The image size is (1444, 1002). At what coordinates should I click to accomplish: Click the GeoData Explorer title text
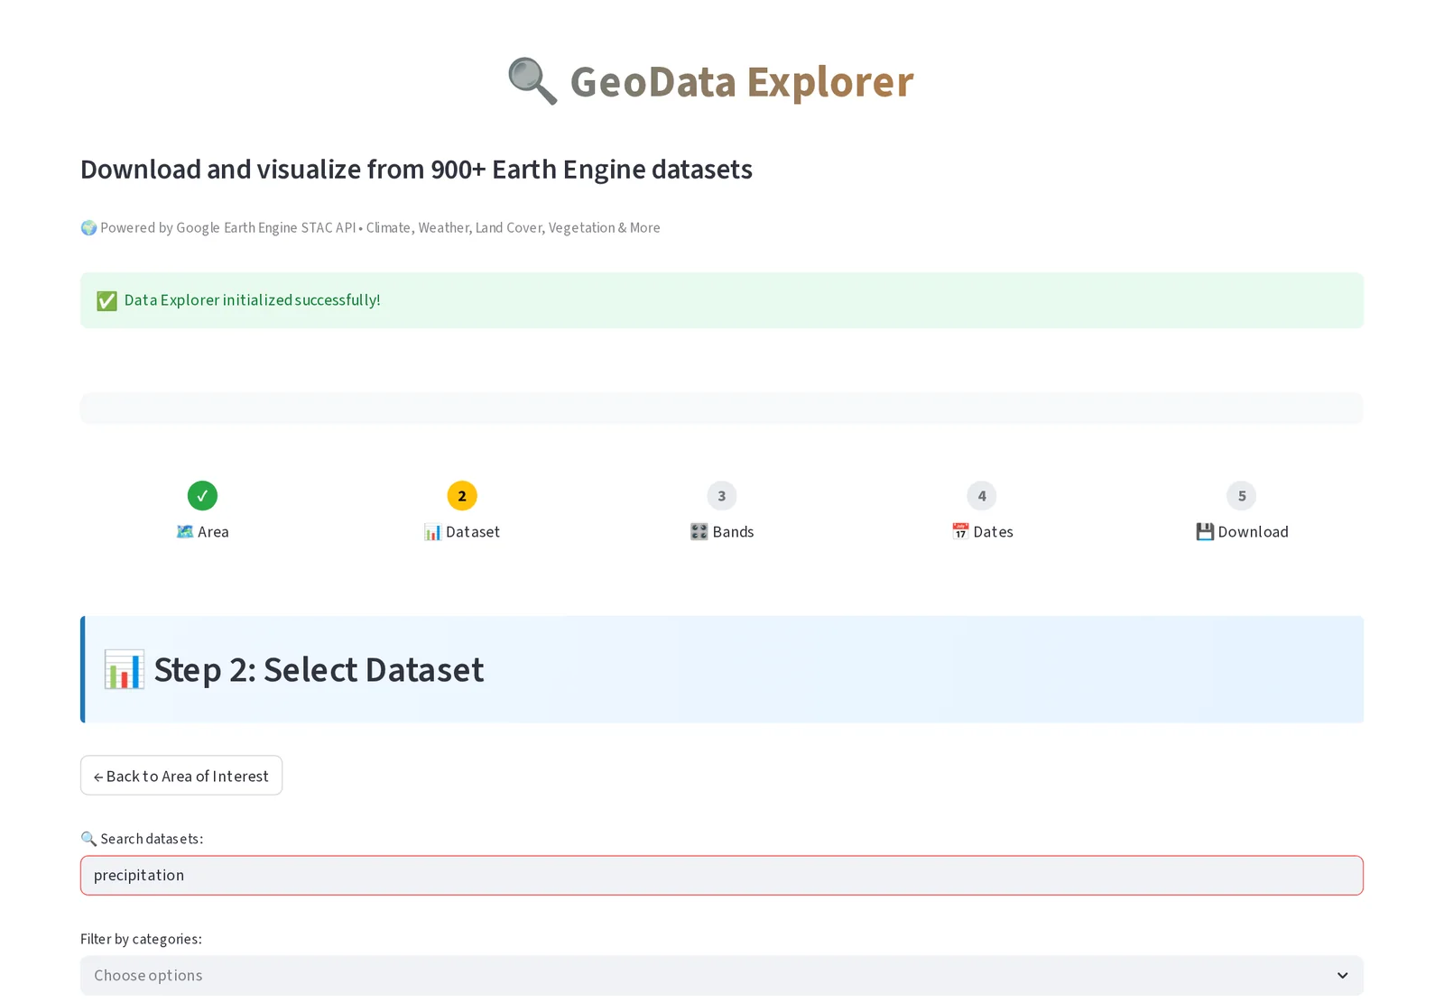742,82
